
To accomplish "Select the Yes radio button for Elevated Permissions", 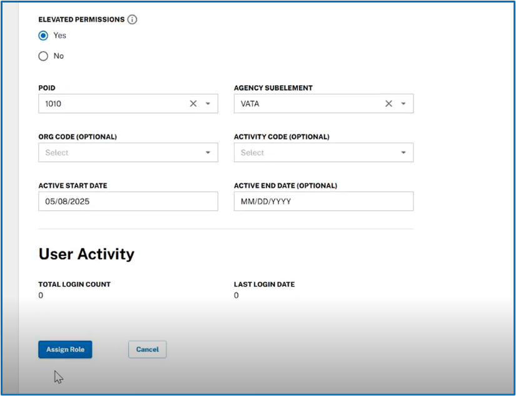I will 43,36.
